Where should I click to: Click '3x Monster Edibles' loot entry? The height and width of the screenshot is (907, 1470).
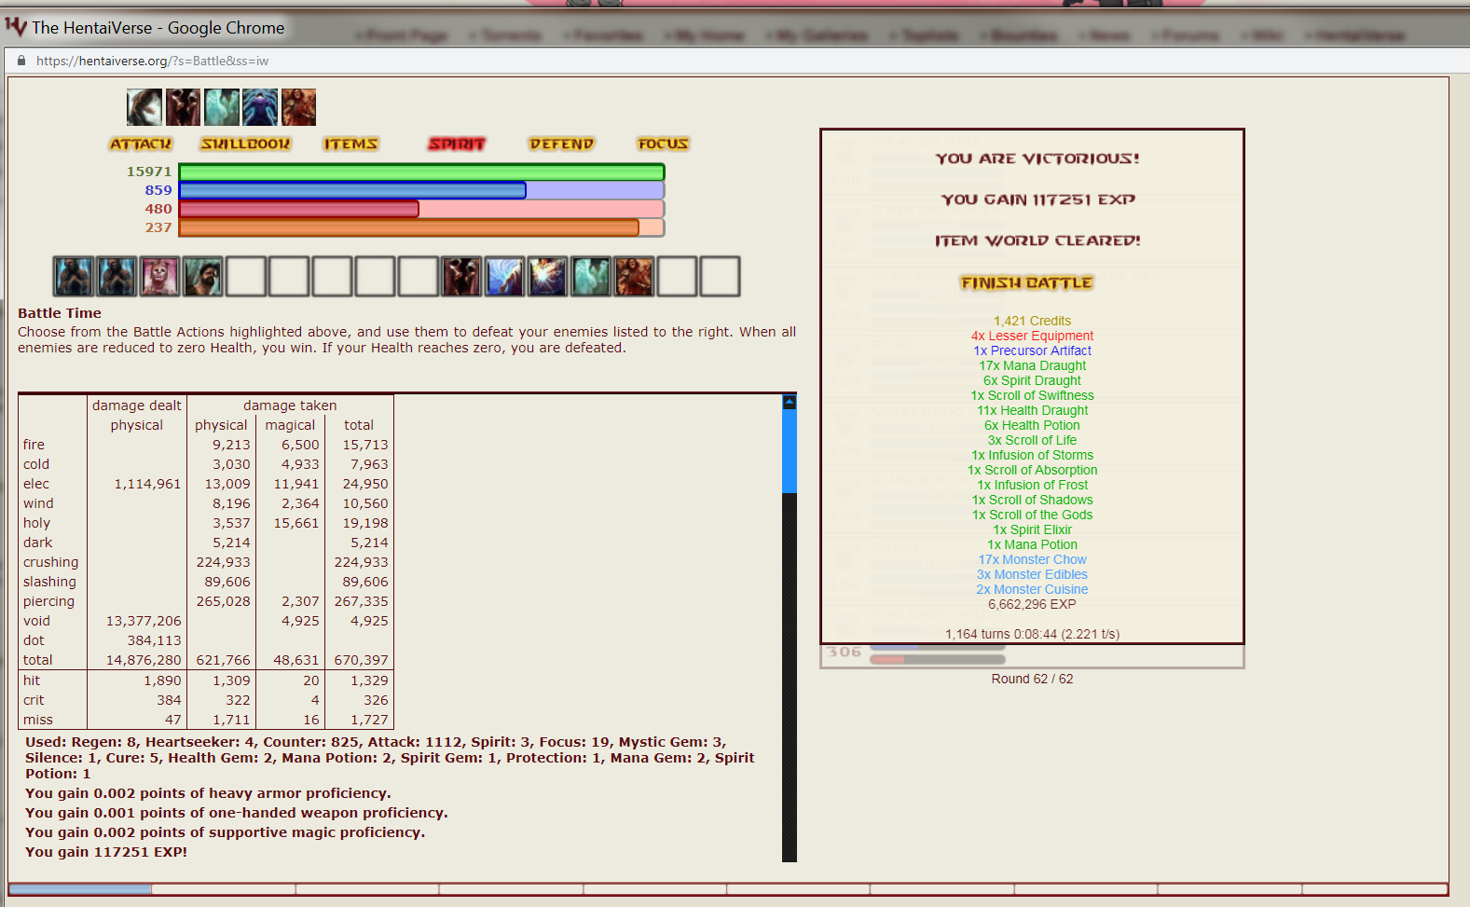pyautogui.click(x=1032, y=574)
